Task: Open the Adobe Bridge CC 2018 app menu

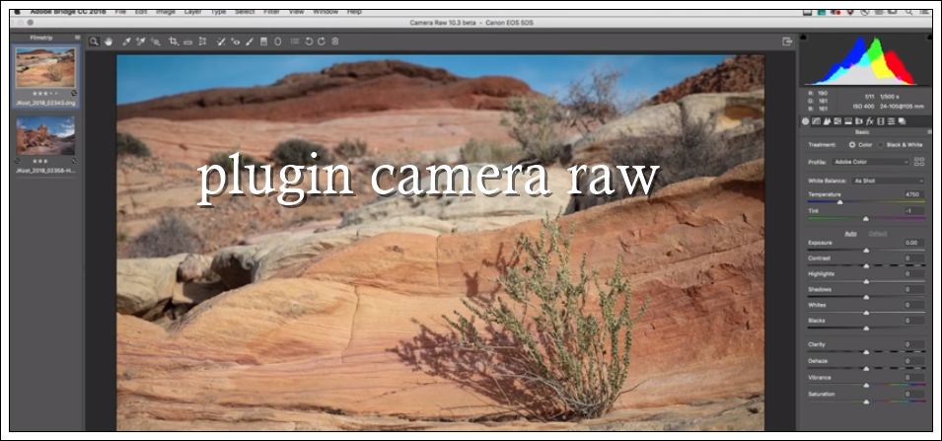Action: point(69,12)
